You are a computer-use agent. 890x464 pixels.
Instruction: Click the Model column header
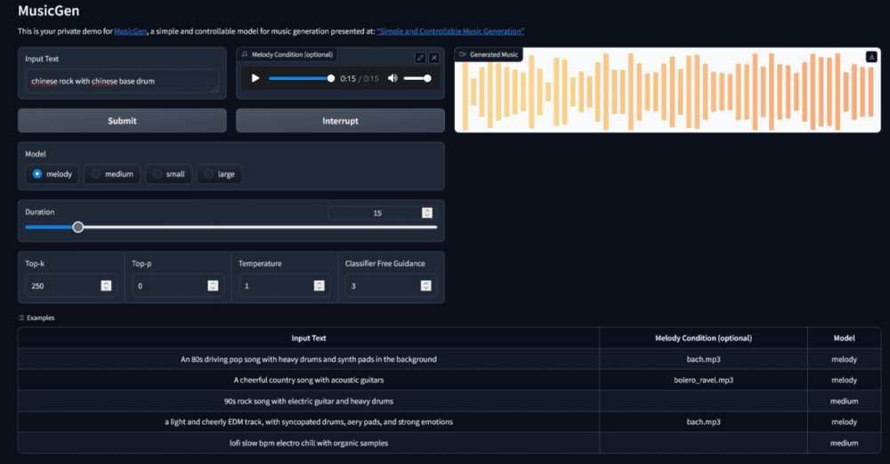click(844, 338)
